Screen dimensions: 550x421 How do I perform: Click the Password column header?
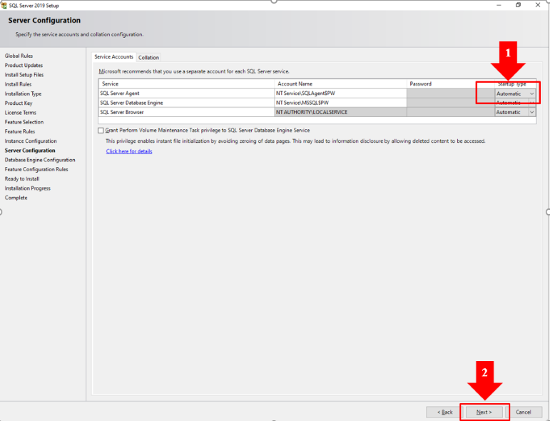coord(450,84)
